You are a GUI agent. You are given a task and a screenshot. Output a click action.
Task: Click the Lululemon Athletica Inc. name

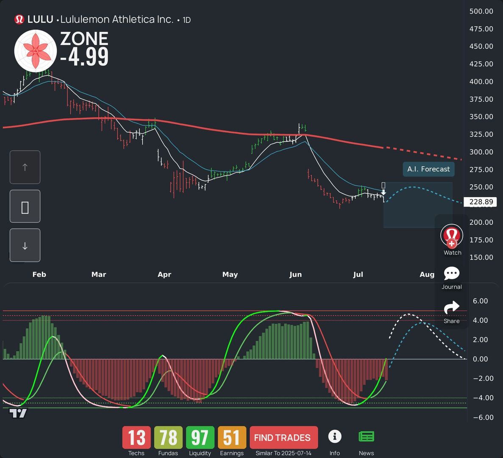[x=117, y=20]
